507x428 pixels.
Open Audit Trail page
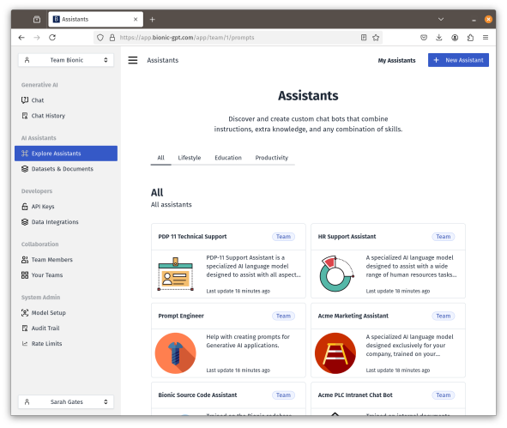[x=45, y=329]
